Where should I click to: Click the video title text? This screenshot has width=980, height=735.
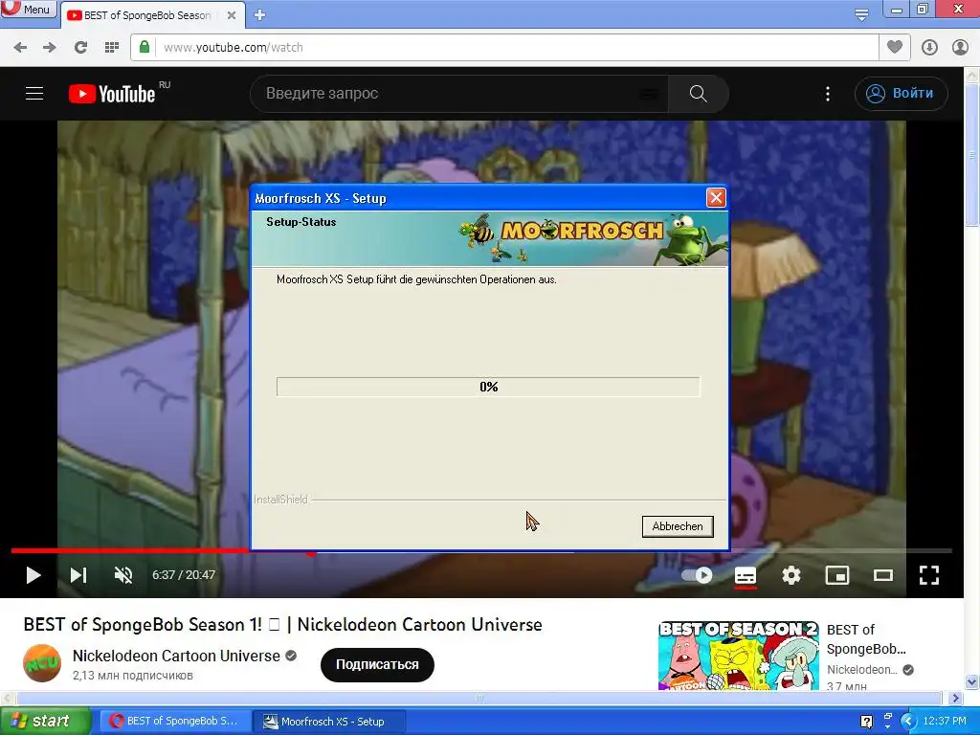[x=282, y=624]
